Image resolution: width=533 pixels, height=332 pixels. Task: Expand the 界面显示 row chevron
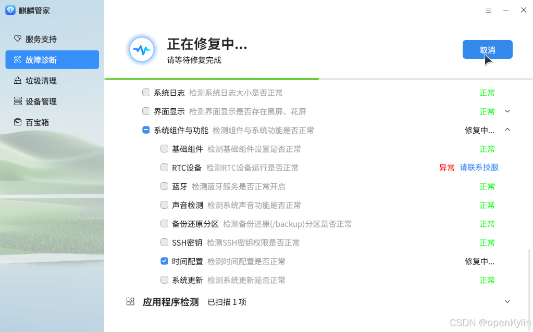tap(507, 111)
